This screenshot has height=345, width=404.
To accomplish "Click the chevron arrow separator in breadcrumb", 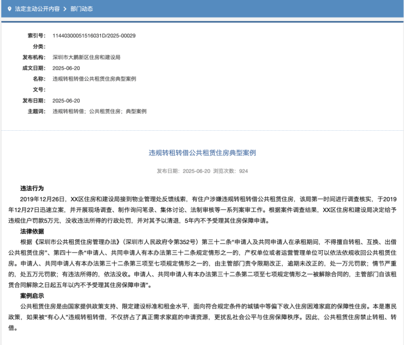I will coord(66,9).
